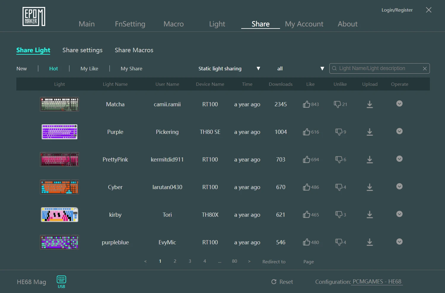The height and width of the screenshot is (293, 445).
Task: Click the USB keyboard connection icon
Action: (61, 282)
